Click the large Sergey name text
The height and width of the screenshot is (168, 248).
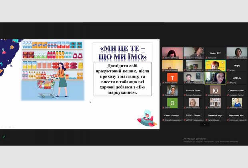click(237, 66)
